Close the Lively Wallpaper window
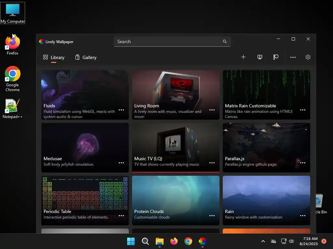 308,39
